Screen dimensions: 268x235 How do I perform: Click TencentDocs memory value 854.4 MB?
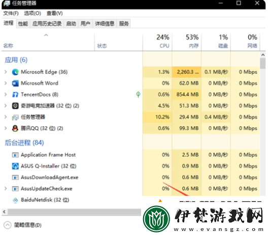(x=187, y=95)
